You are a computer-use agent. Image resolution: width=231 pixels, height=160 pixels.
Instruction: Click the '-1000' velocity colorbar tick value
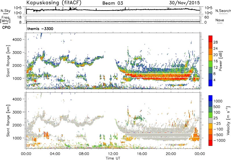pos(219,140)
